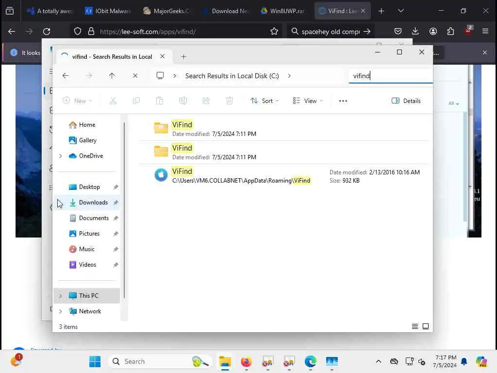The image size is (497, 373).
Task: Go back in File Explorer
Action: 66,76
